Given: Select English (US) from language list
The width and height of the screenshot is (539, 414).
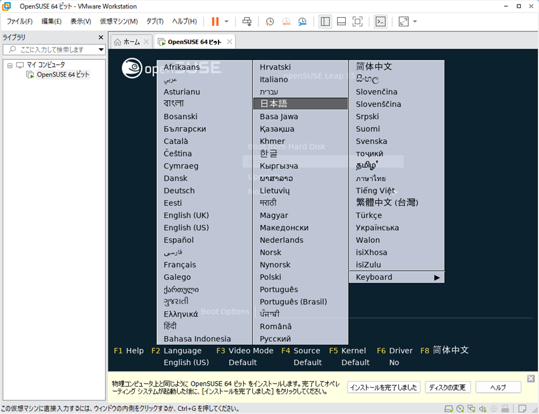Looking at the screenshot, I should [x=186, y=228].
